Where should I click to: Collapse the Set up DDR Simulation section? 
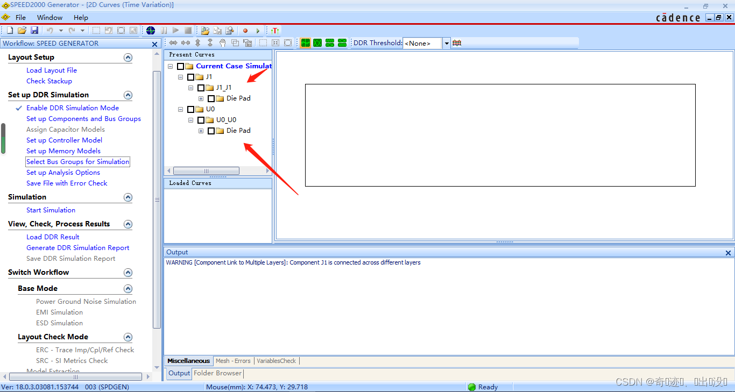pos(128,95)
